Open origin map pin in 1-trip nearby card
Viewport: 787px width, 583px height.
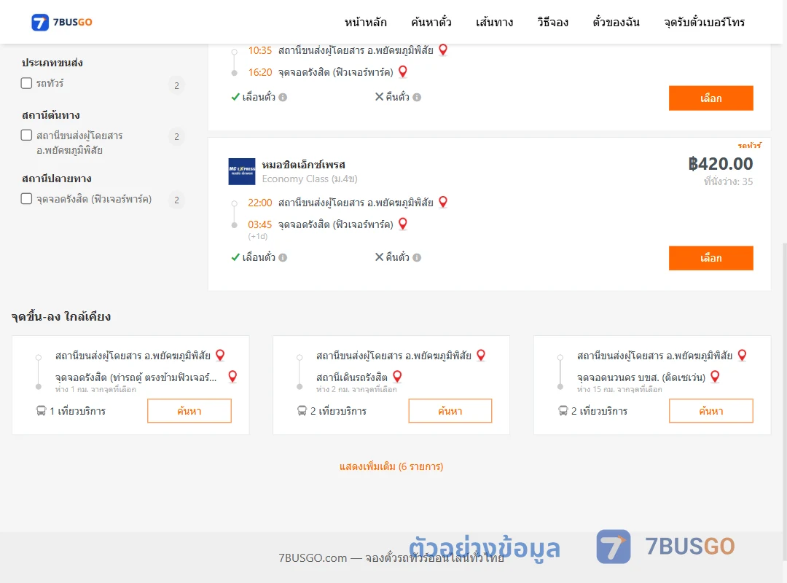pos(220,355)
